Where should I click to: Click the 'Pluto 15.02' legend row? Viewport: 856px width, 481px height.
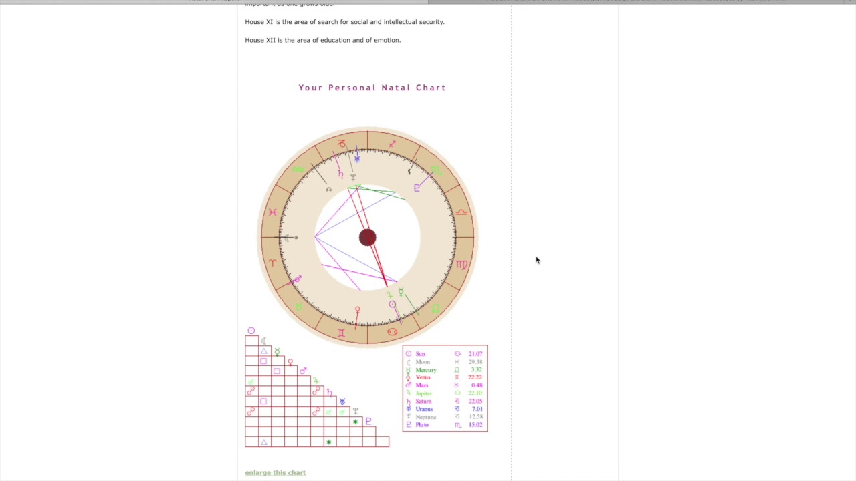pyautogui.click(x=445, y=425)
